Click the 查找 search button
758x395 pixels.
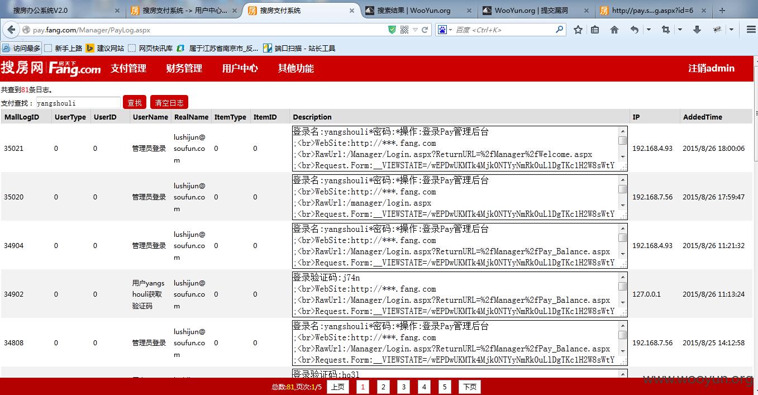coord(135,102)
